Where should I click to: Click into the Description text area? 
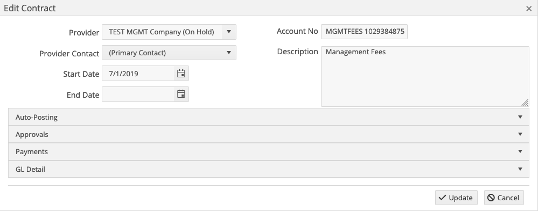[425, 77]
